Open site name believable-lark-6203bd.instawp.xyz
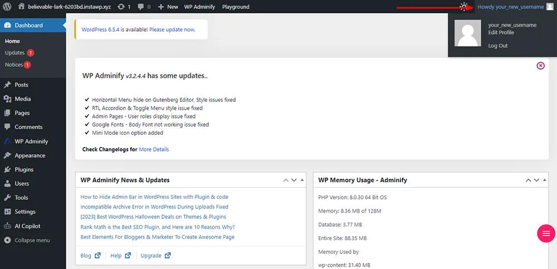Screen dimensions: 557x269 pyautogui.click(x=69, y=7)
